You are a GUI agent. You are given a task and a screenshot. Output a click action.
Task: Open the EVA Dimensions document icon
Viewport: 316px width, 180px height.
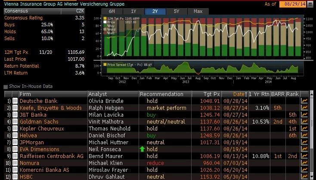(15, 149)
